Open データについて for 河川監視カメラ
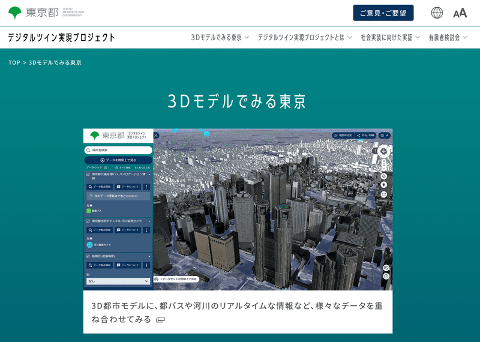The height and width of the screenshot is (342, 480). [x=128, y=230]
